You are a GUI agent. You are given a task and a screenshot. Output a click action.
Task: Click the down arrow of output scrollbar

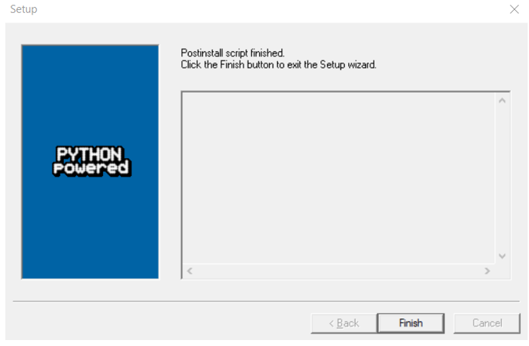502,256
